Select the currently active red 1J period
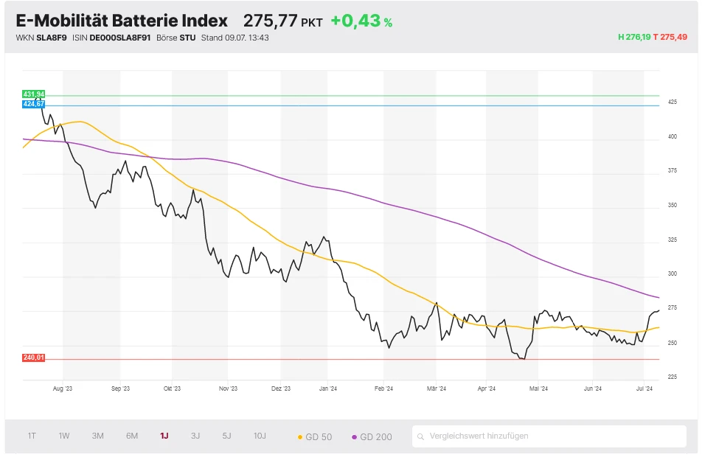The height and width of the screenshot is (460, 702). tap(163, 436)
